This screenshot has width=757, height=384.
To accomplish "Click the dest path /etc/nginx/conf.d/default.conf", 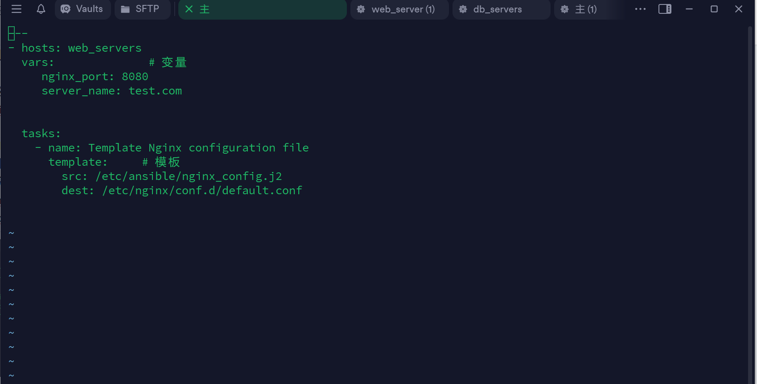I will point(202,191).
